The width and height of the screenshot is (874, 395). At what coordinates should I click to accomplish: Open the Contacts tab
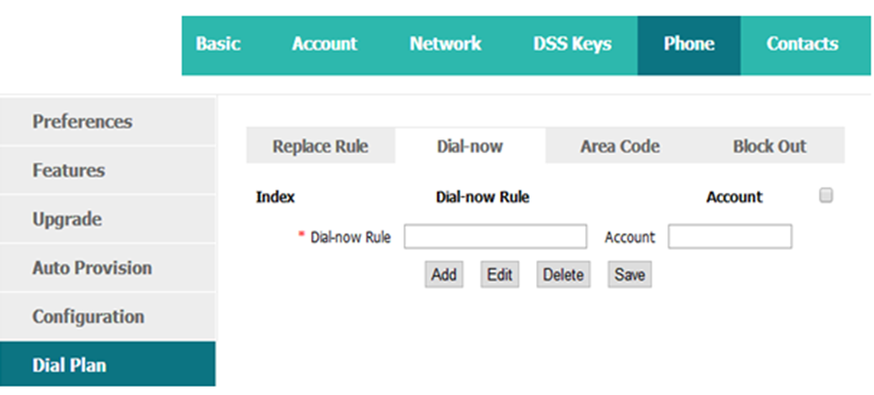pyautogui.click(x=802, y=44)
